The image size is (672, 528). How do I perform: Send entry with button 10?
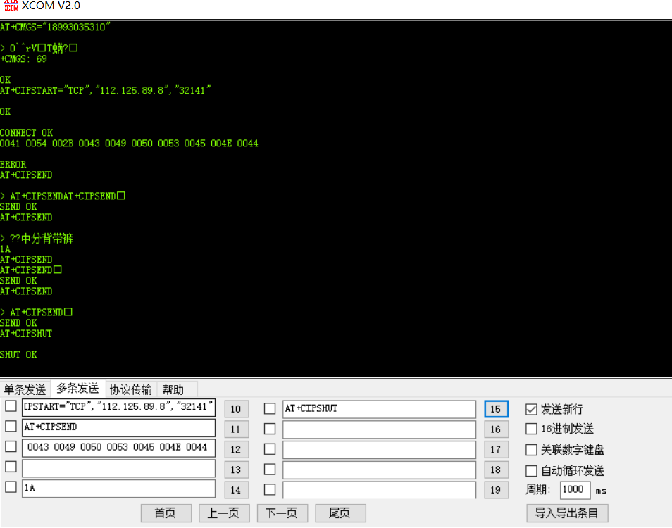pos(236,409)
